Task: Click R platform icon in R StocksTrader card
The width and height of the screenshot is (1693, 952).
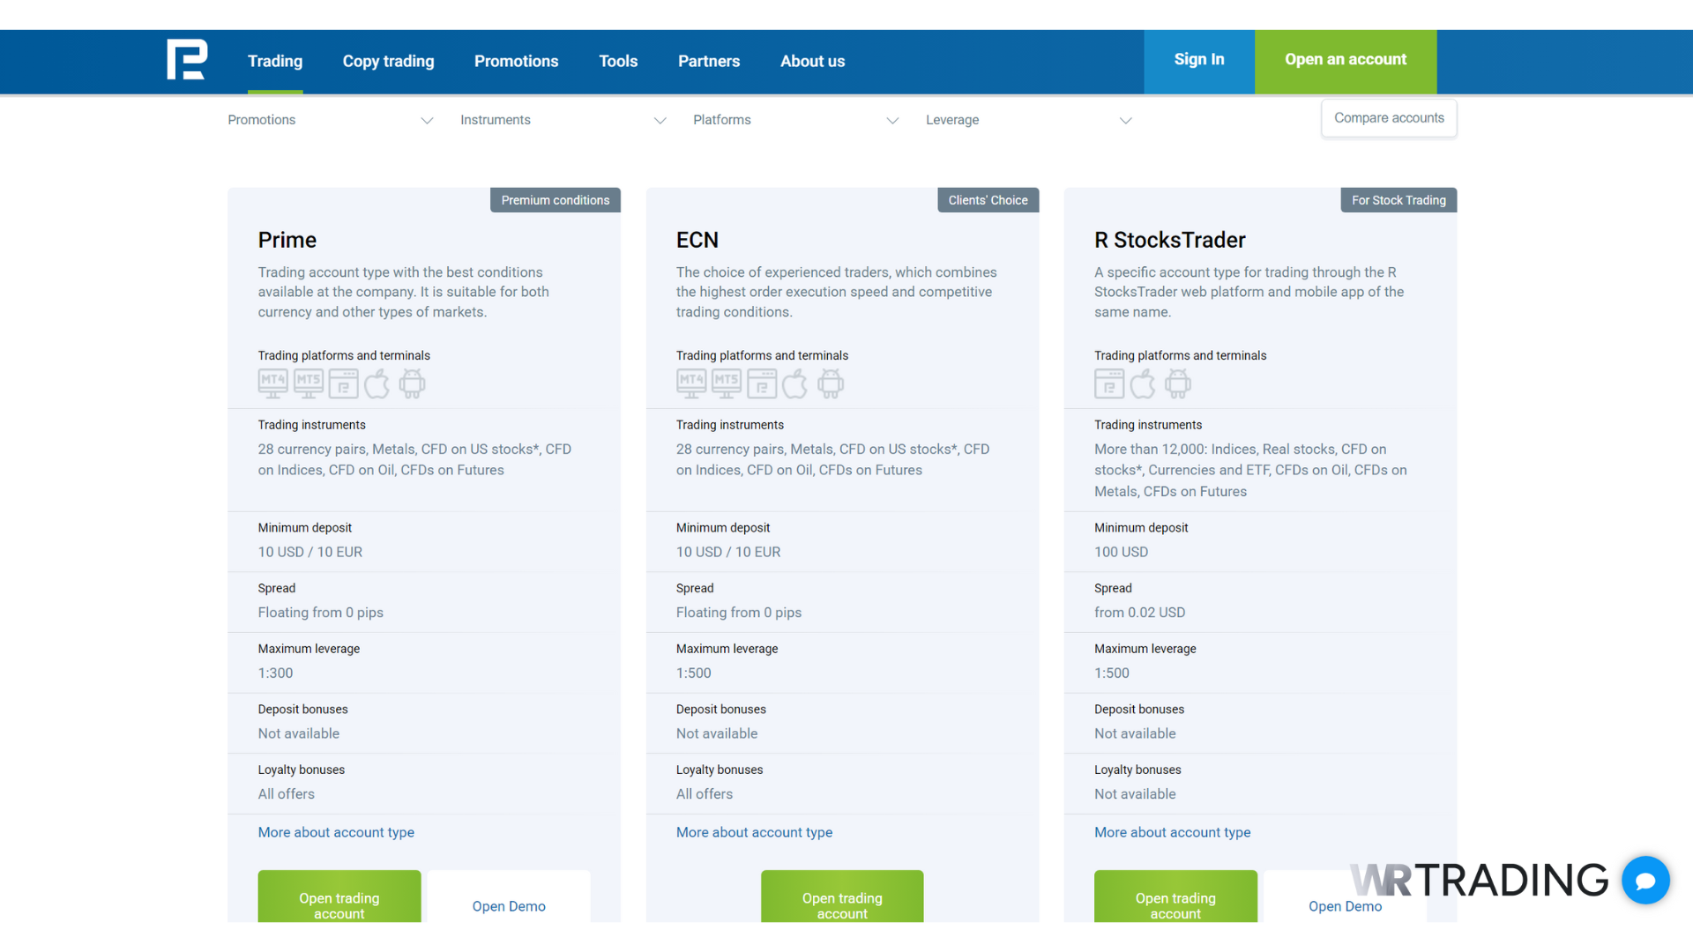Action: 1109,383
